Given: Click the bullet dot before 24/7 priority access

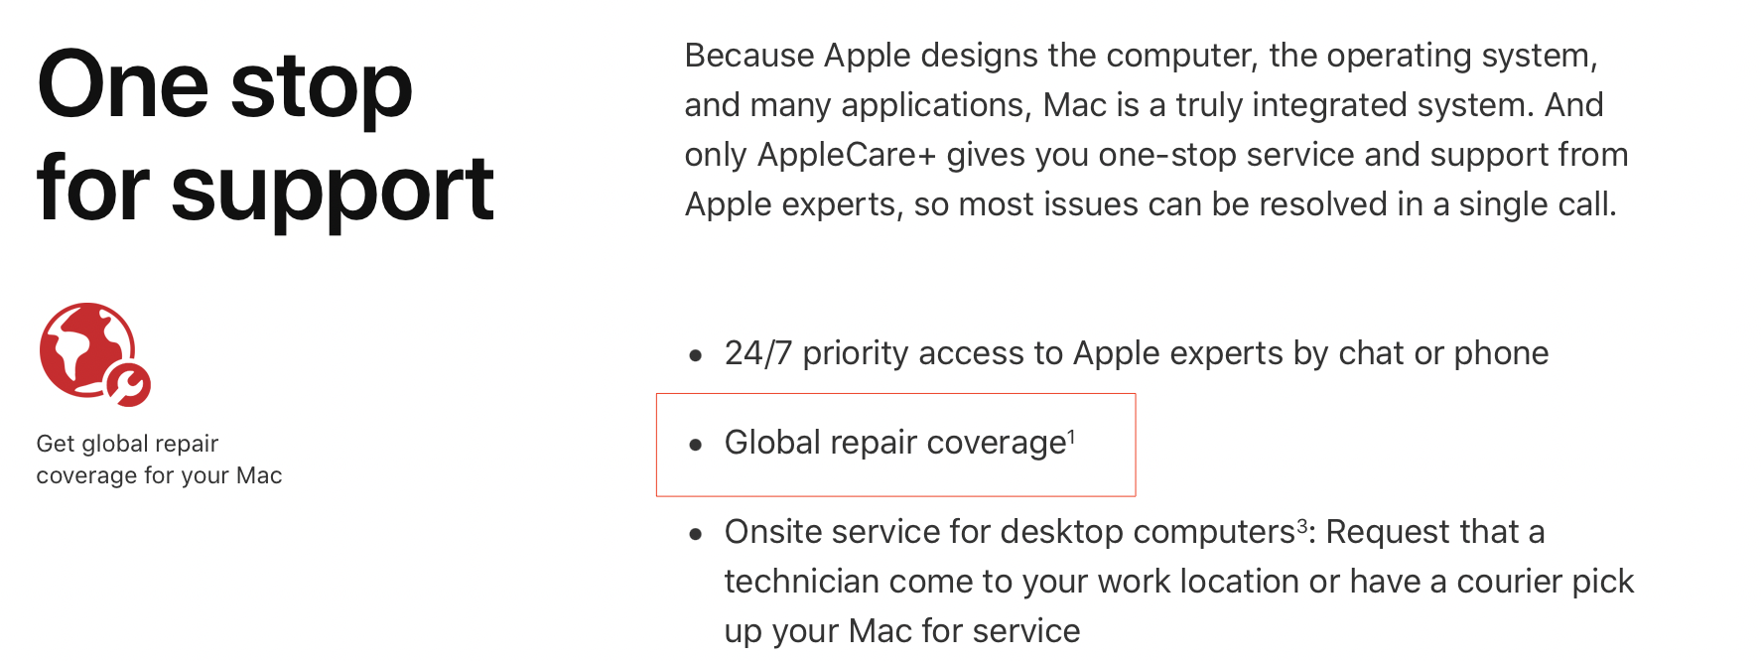Looking at the screenshot, I should (696, 355).
